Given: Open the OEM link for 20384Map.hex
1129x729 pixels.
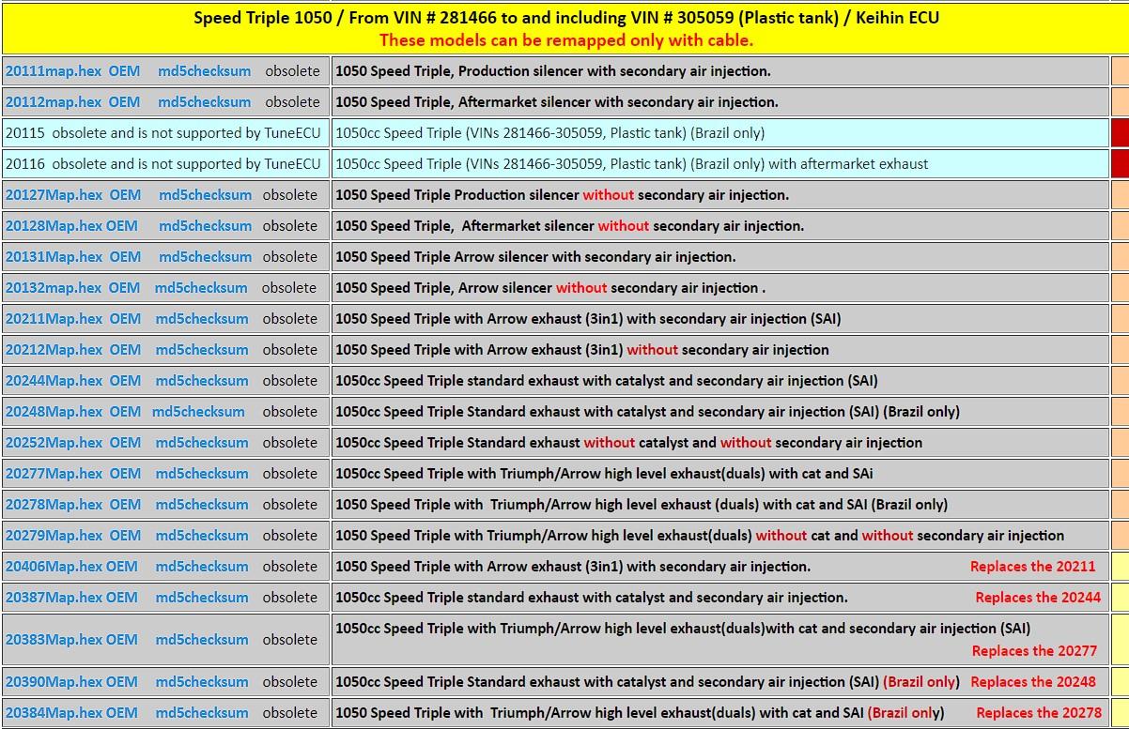Looking at the screenshot, I should pyautogui.click(x=122, y=712).
